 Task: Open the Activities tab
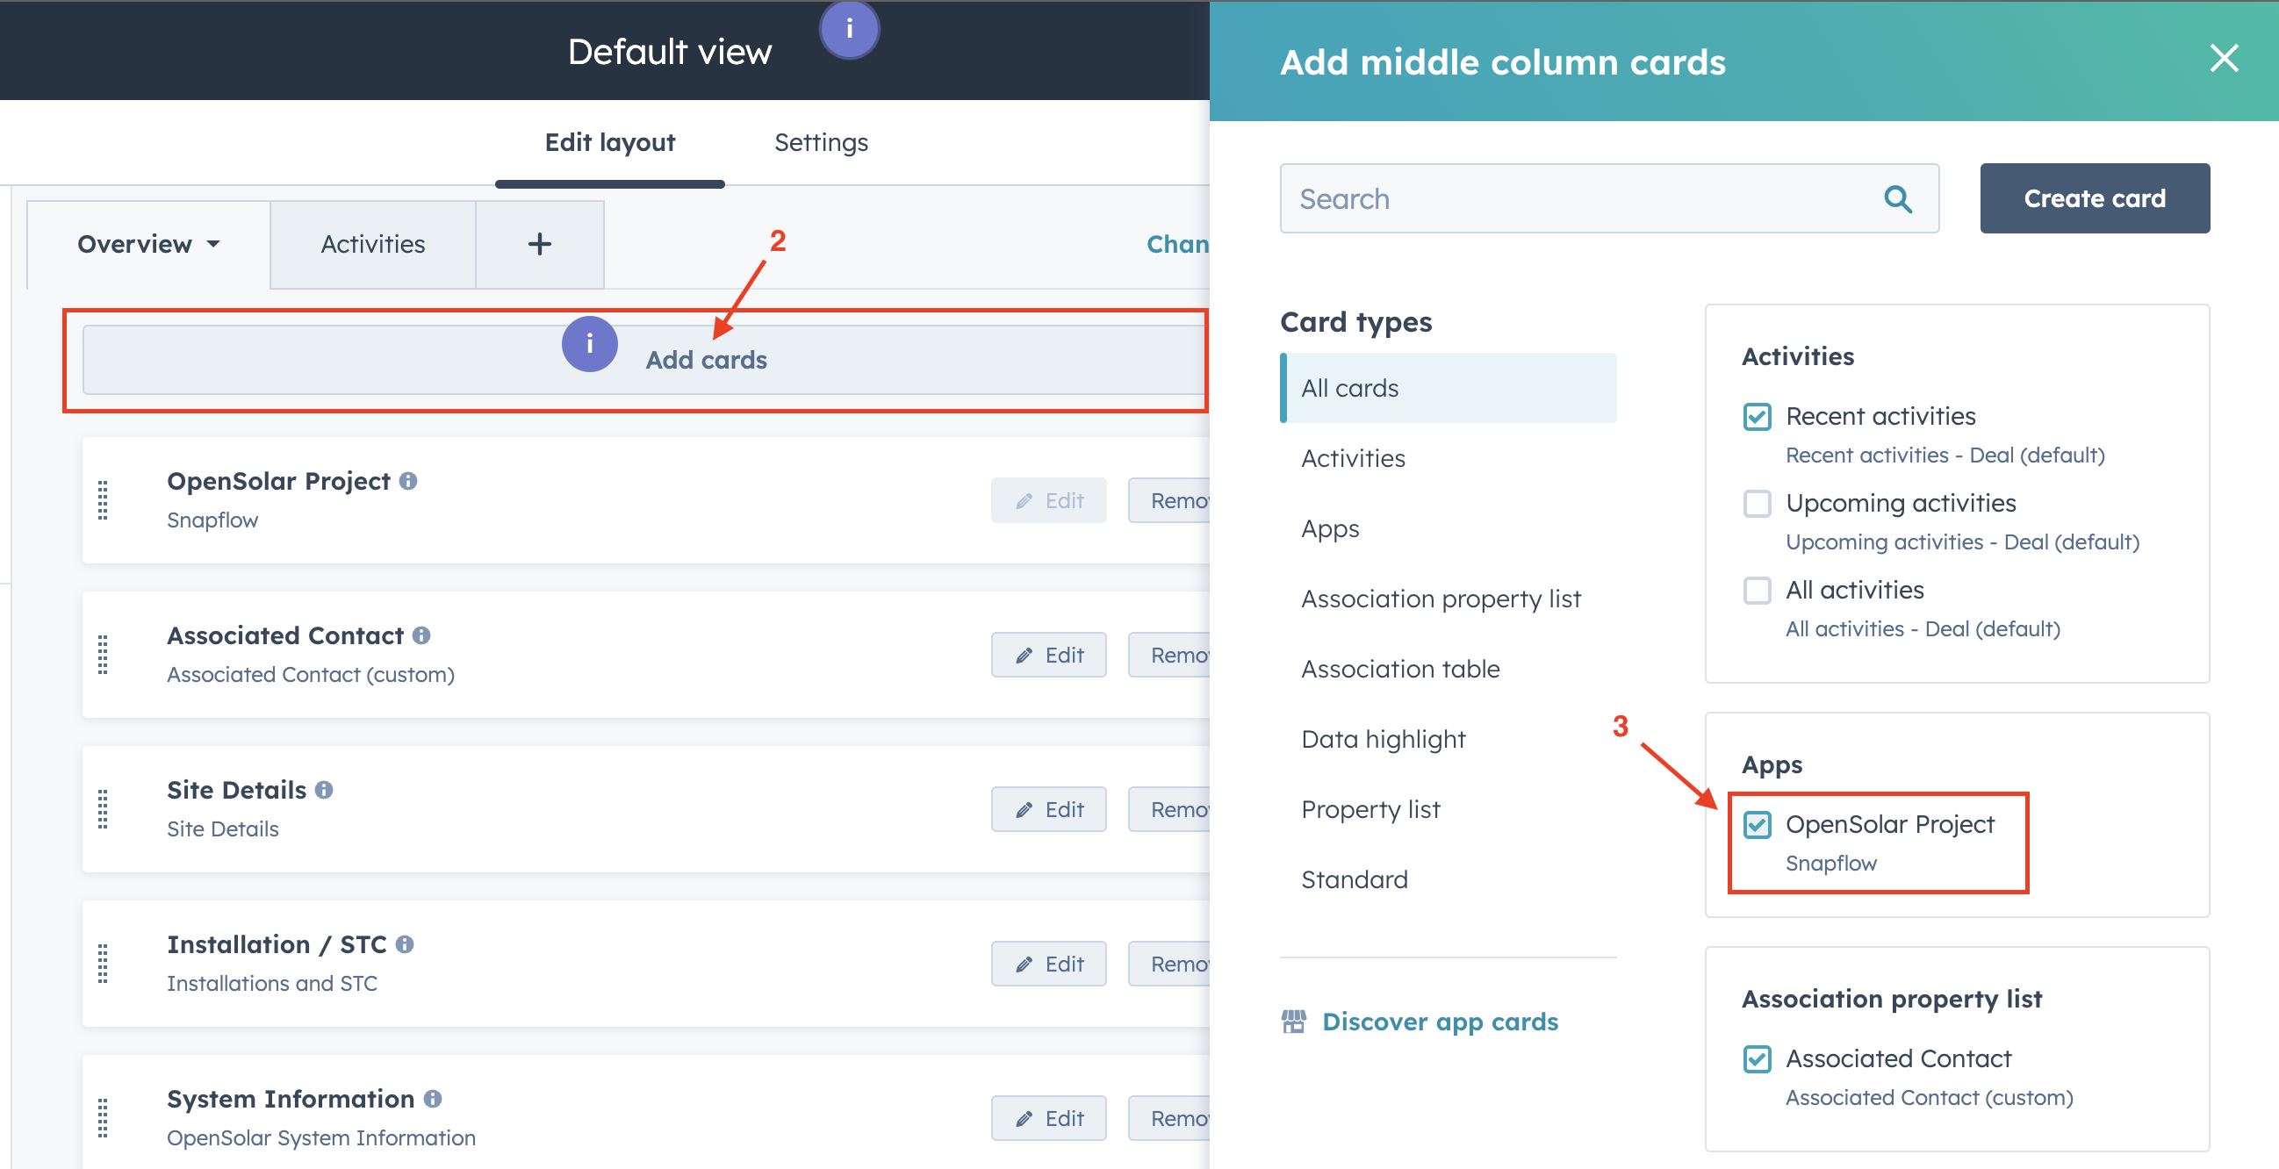(x=372, y=244)
